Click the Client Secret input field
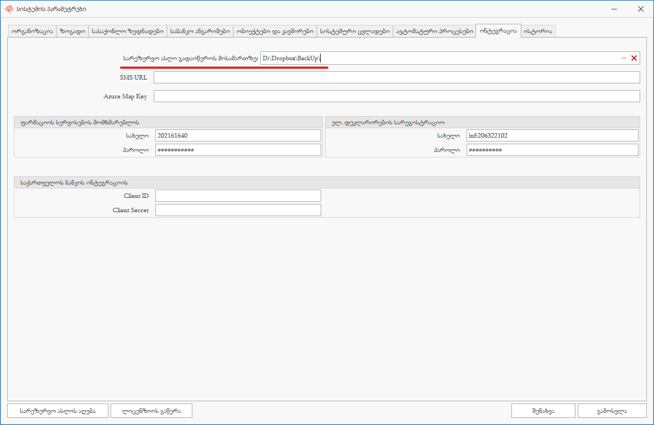654x425 pixels. (x=238, y=210)
